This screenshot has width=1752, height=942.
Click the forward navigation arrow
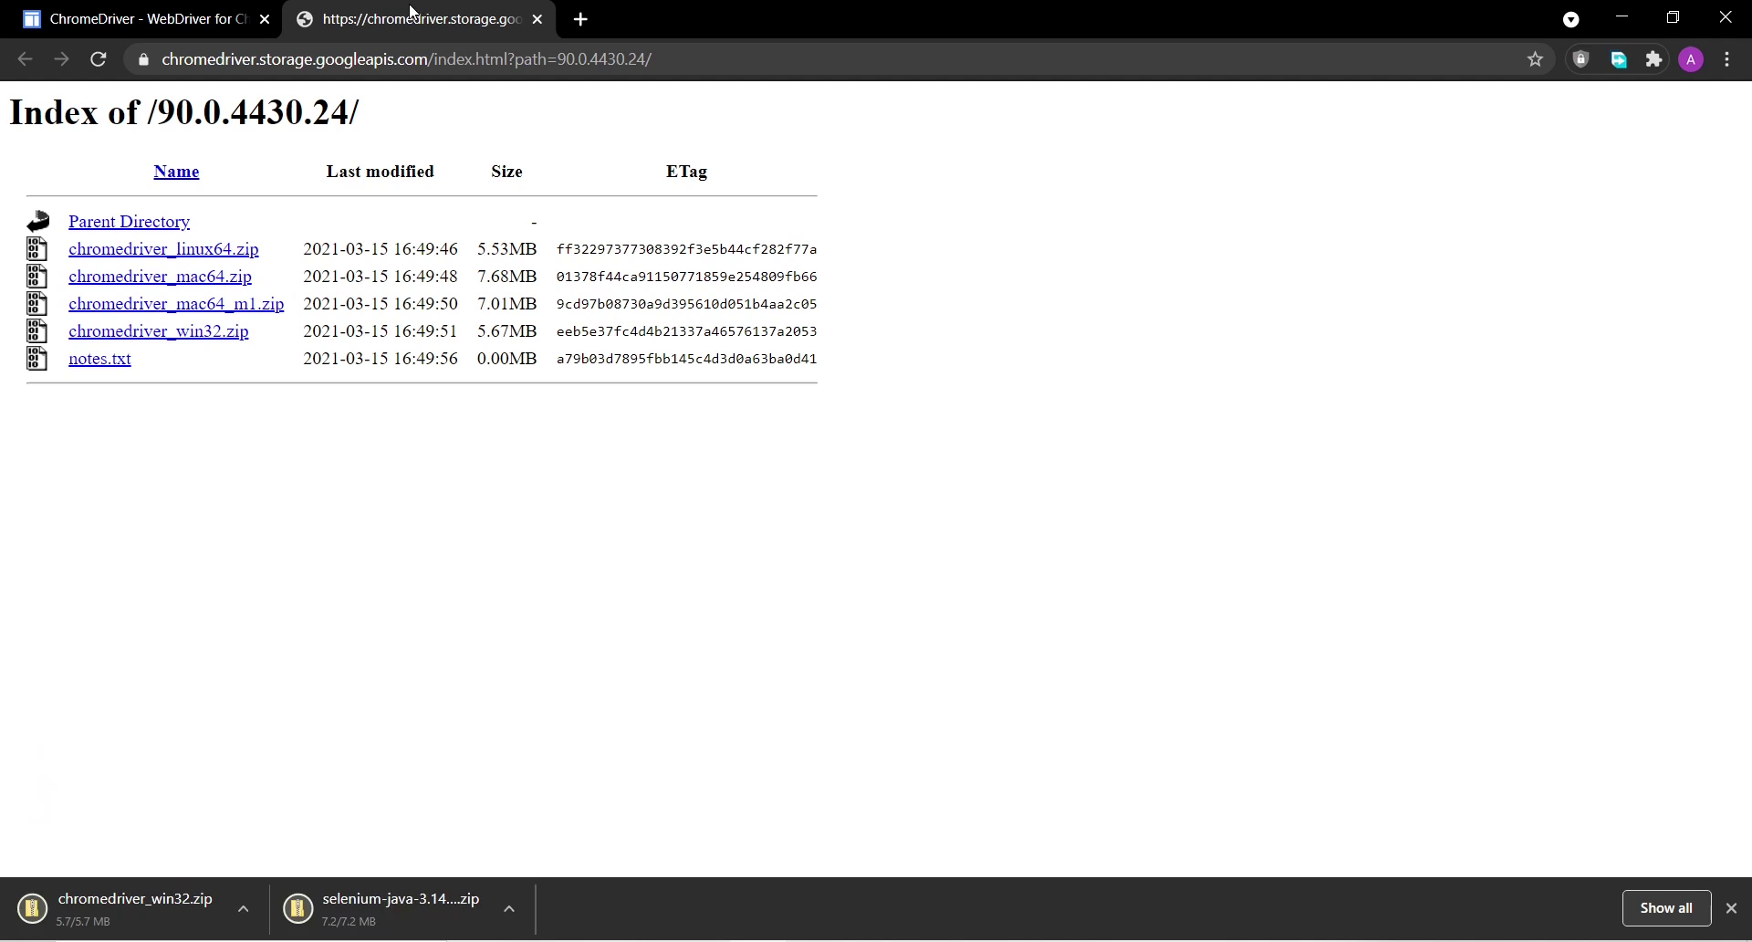[61, 59]
